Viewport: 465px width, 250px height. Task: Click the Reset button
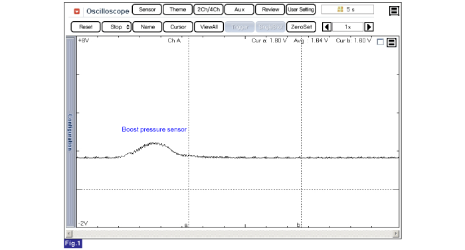pyautogui.click(x=86, y=27)
